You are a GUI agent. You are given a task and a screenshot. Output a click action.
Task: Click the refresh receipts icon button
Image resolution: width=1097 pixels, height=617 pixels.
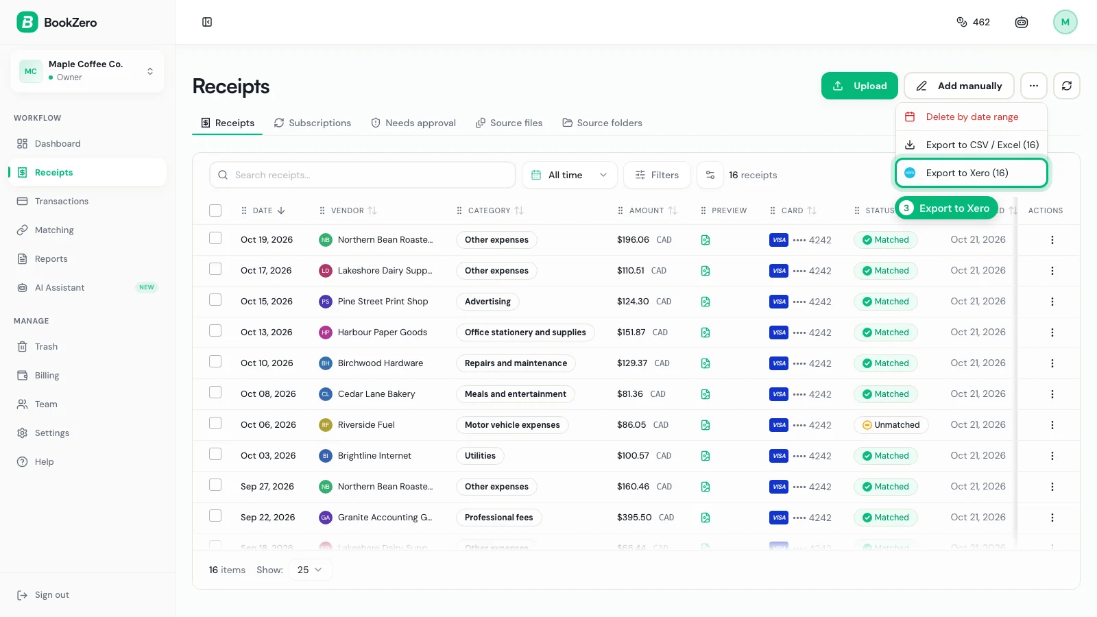point(1067,86)
